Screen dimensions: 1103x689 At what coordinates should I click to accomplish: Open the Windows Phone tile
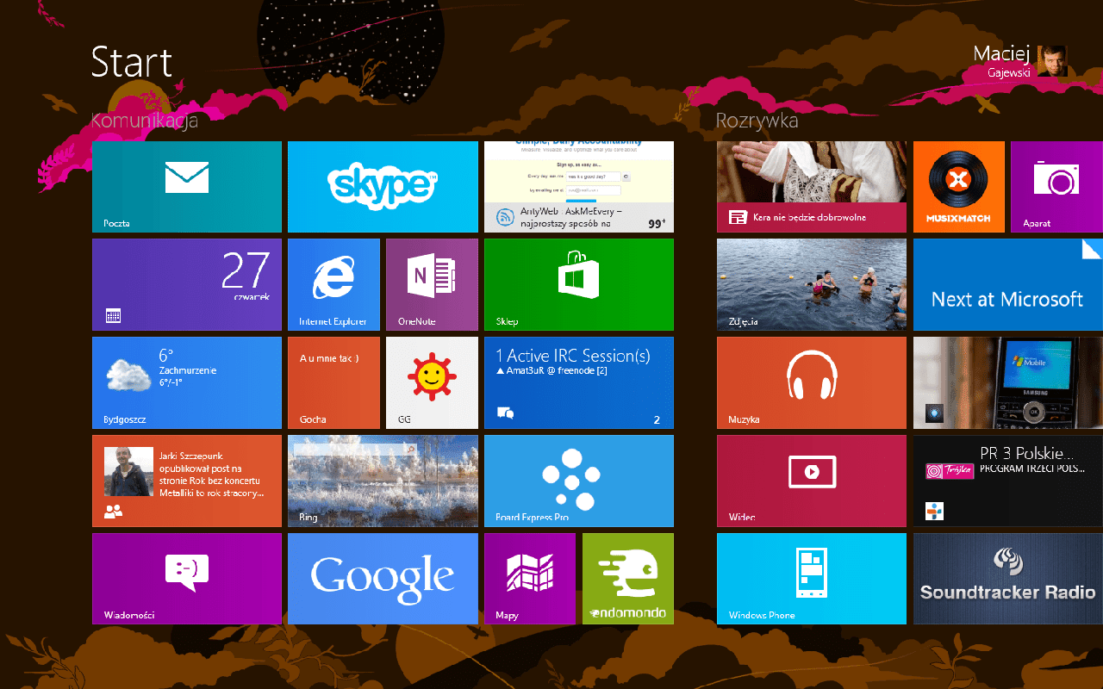[x=812, y=579]
